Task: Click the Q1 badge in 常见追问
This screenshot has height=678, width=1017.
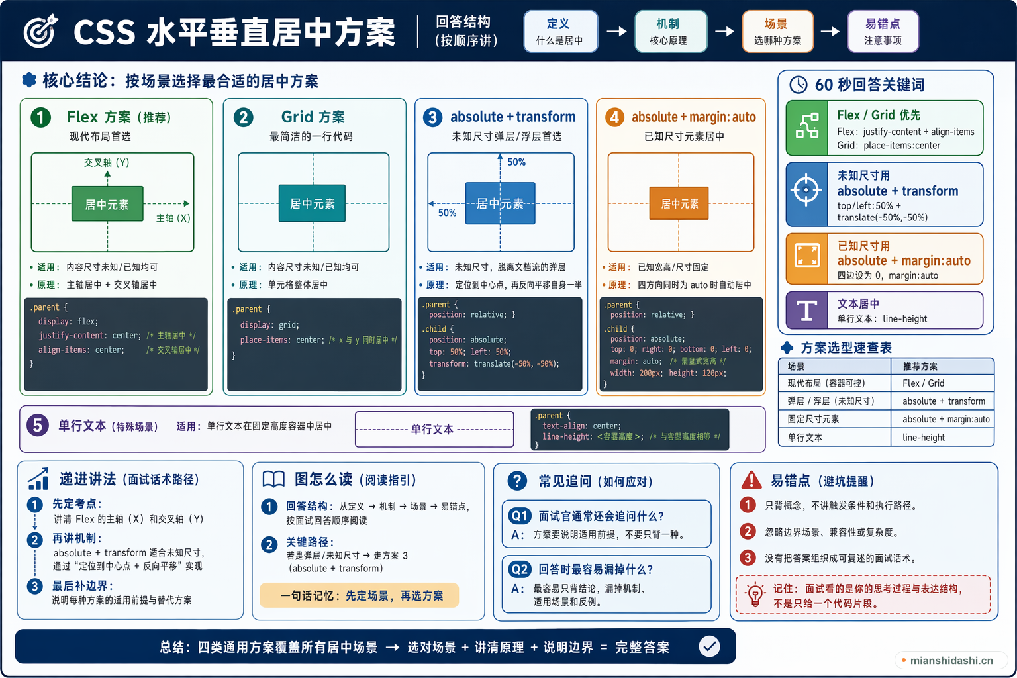Action: tap(520, 516)
